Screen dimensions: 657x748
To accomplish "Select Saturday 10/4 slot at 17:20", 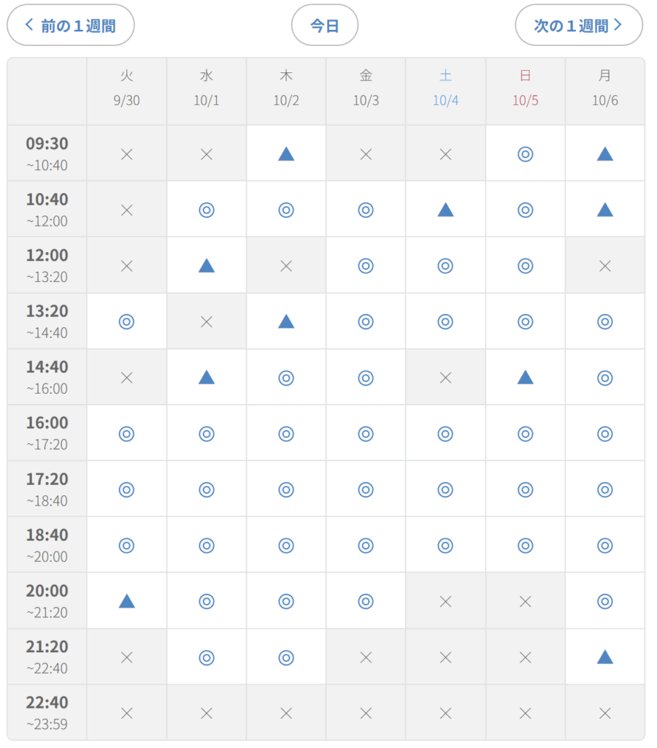I will pos(445,489).
